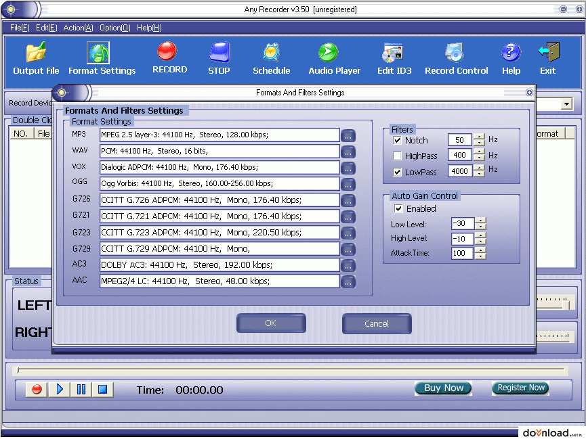
Task: Open the File(F) menu
Action: tap(20, 28)
